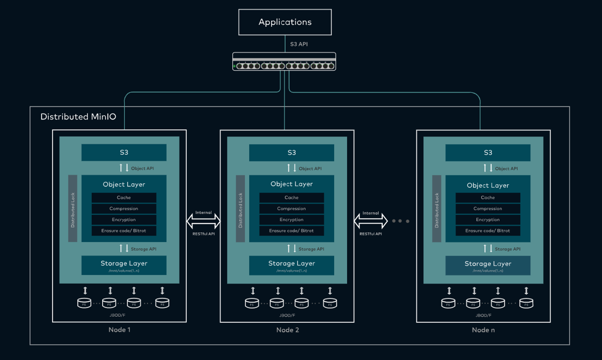Click the Internal RESTful API arrow right of Node 2
Viewport: 602px width, 360px height.
(371, 221)
